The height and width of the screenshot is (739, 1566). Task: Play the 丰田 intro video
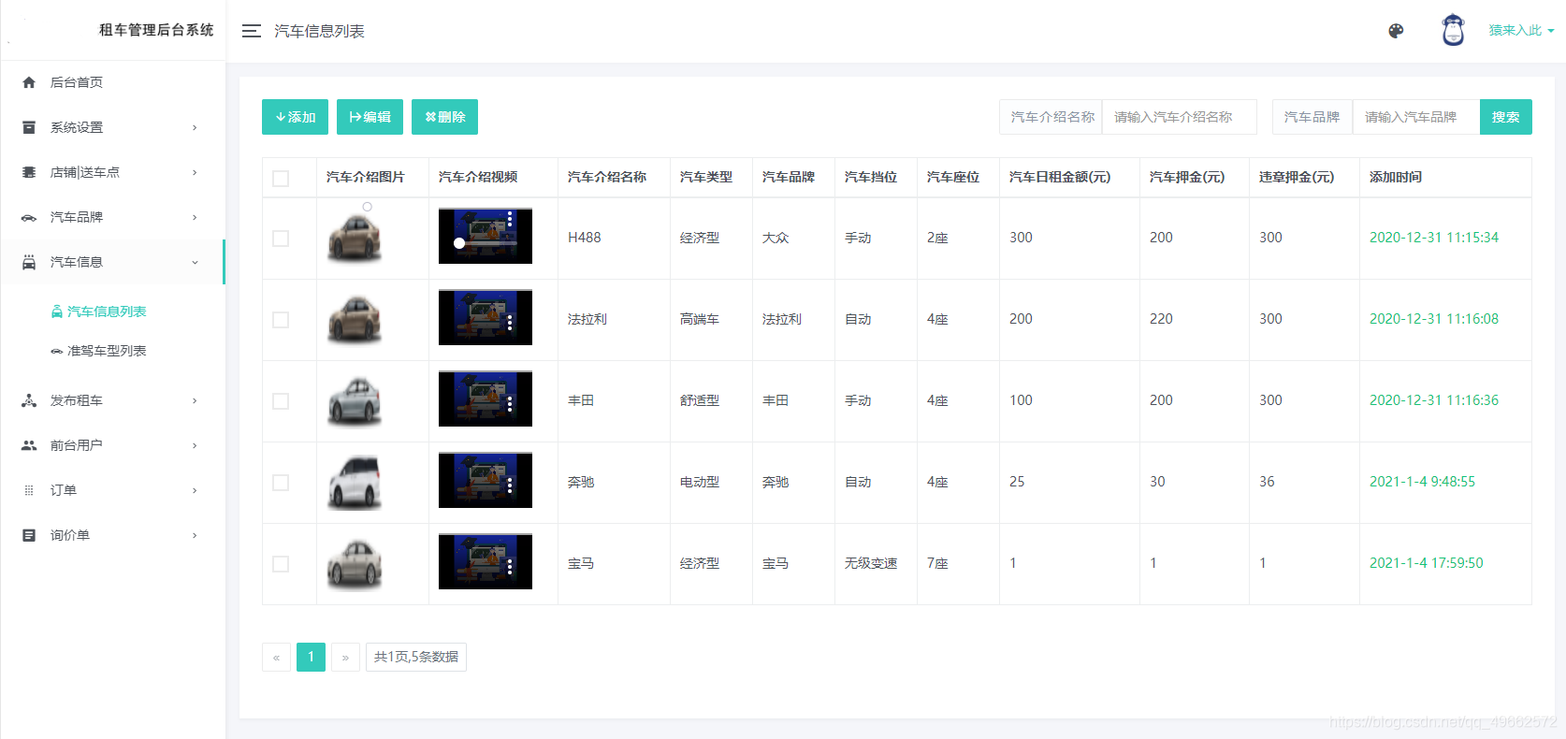pos(486,398)
